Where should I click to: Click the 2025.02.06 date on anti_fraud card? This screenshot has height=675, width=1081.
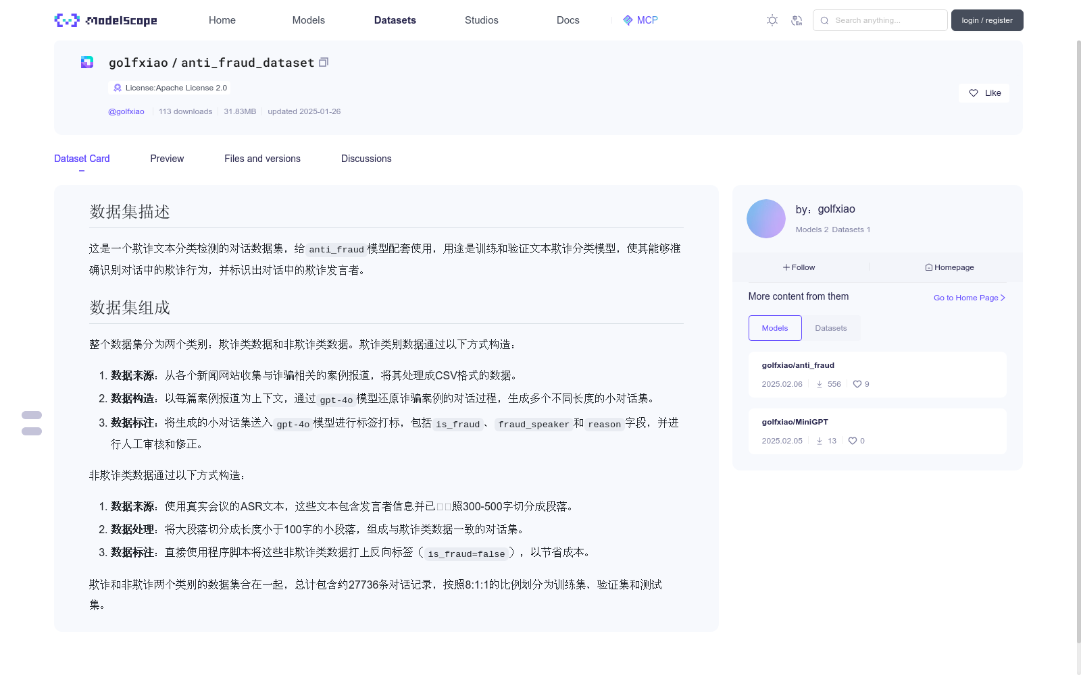782,384
